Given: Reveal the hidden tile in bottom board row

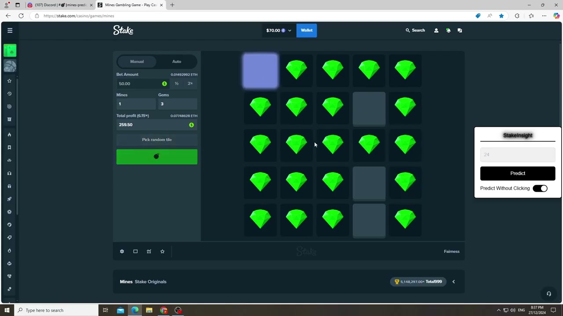Looking at the screenshot, I should click(x=369, y=220).
